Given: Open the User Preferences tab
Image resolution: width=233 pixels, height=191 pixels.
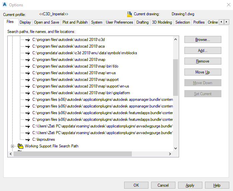Looking at the screenshot, I should pyautogui.click(x=119, y=22).
